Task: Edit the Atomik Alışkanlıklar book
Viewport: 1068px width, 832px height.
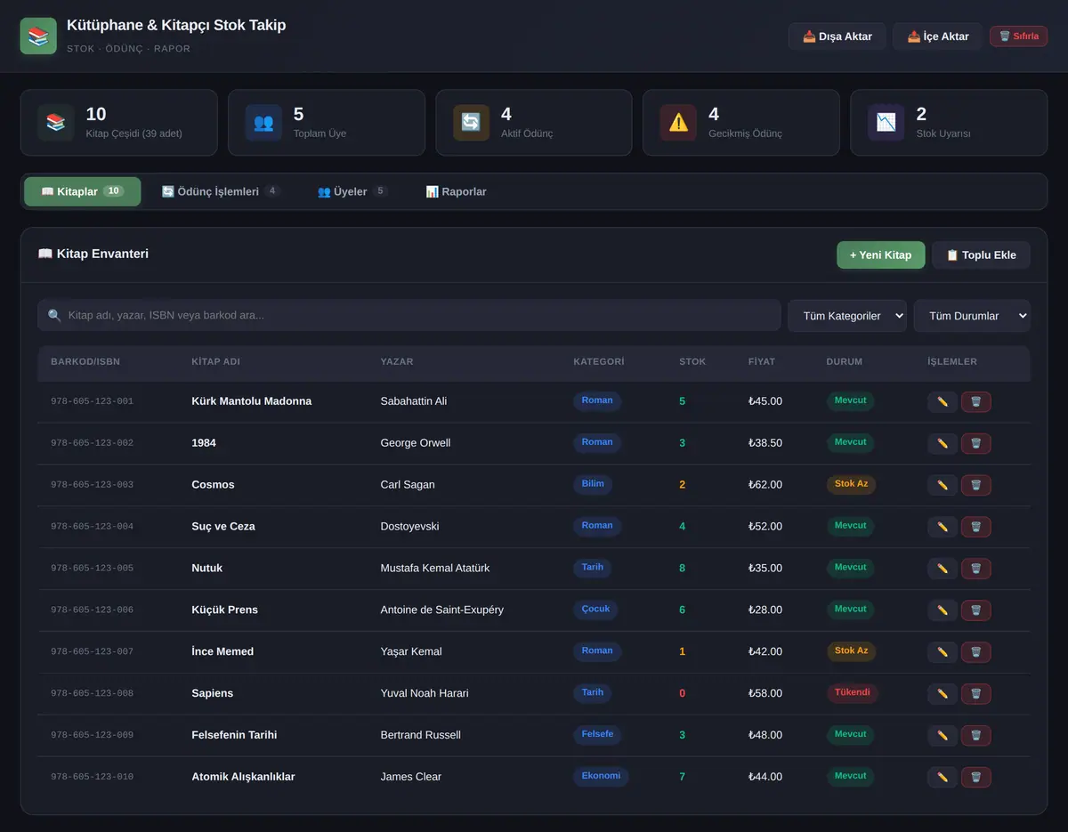Action: click(x=943, y=778)
